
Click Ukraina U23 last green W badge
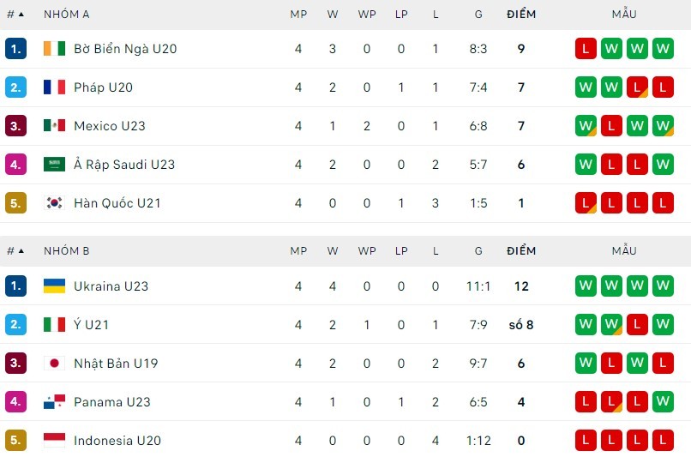[663, 286]
